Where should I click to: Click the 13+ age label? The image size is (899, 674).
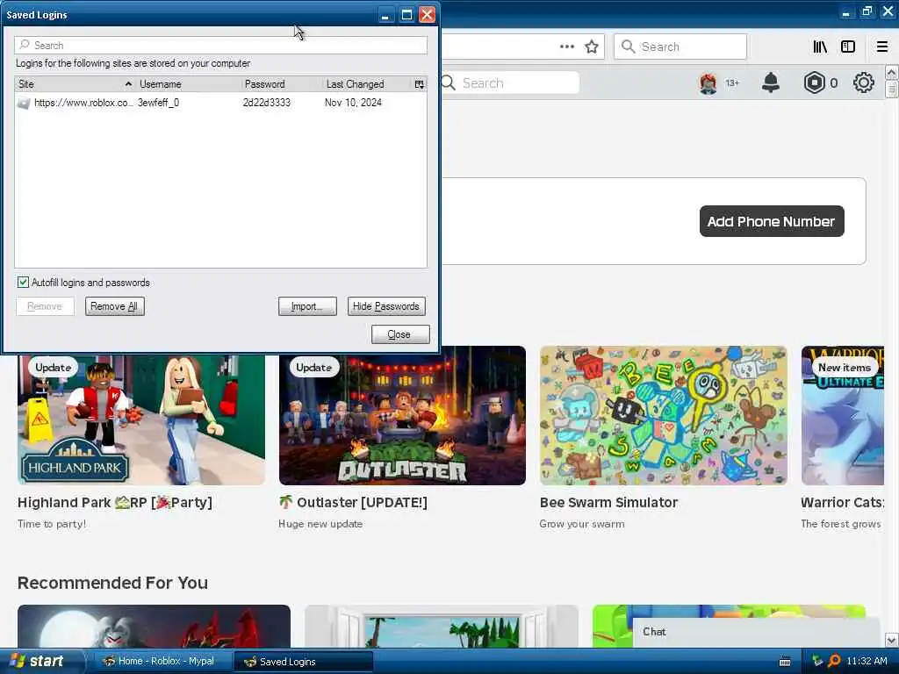[x=732, y=83]
